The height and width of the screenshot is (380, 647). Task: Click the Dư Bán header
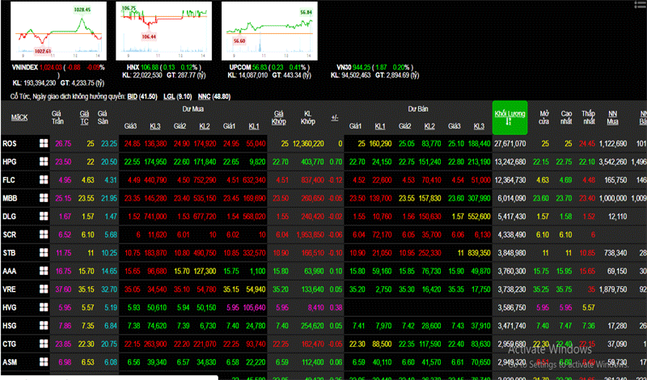(x=418, y=109)
